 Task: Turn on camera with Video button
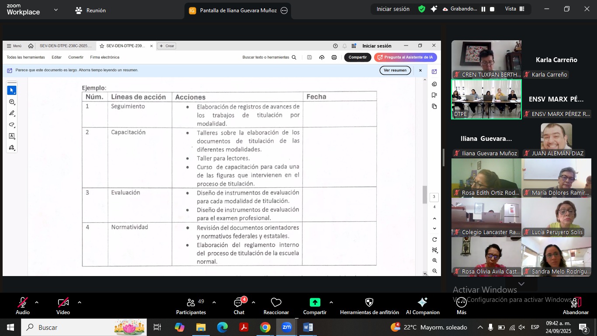click(63, 306)
